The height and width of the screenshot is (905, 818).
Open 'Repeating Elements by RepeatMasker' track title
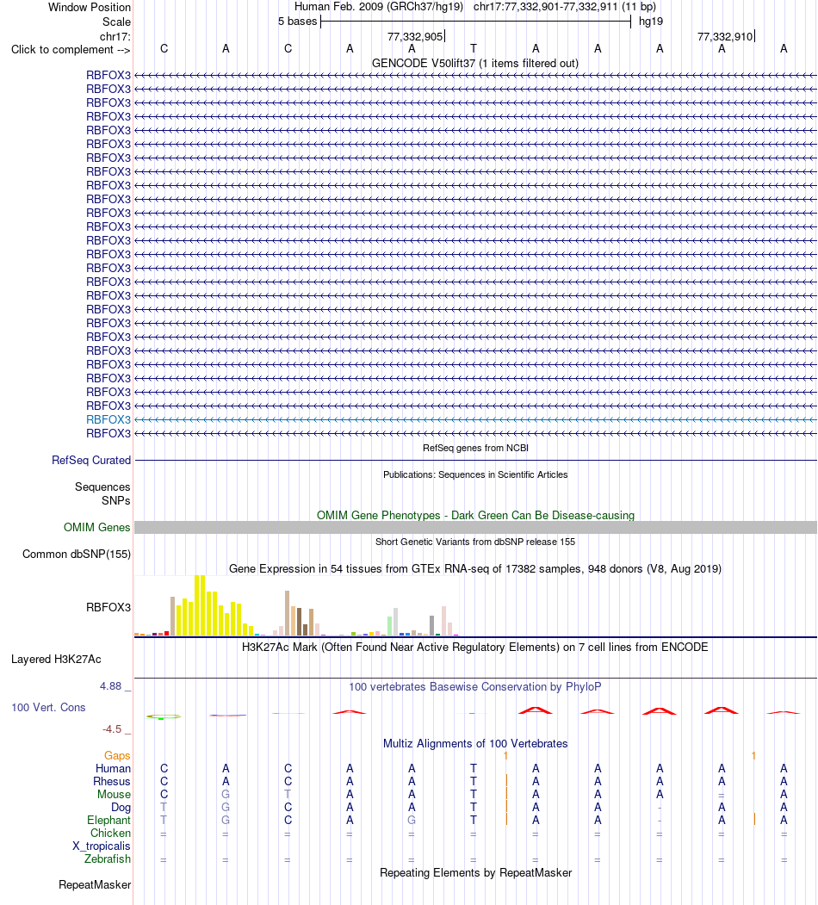(x=475, y=872)
